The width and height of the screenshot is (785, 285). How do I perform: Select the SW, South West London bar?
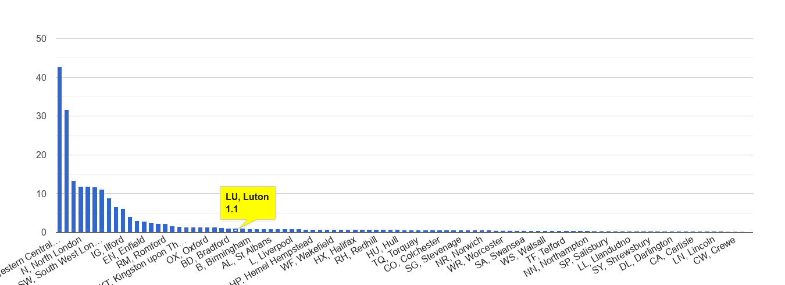click(102, 211)
